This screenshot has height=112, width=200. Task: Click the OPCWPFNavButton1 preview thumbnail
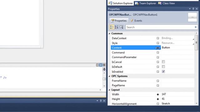(x=192, y=17)
